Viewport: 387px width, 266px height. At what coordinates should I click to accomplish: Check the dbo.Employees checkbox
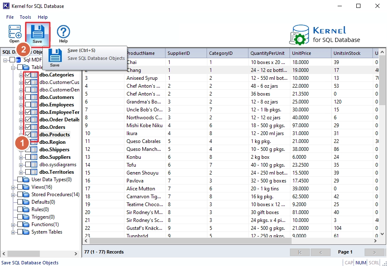tap(28, 105)
